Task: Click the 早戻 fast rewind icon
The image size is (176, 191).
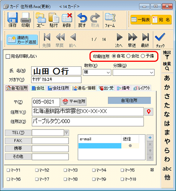Action: pos(60,37)
